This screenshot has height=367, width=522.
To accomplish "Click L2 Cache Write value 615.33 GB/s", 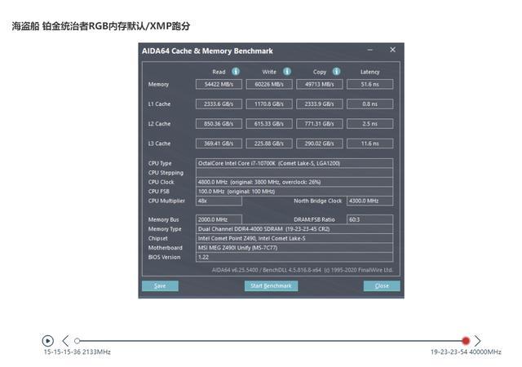I will point(269,123).
